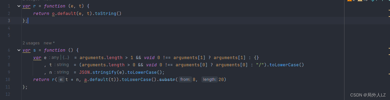Viewport: 390px width, 100px height.
Task: Click the ': string' hint after variable t
Action: point(61,65)
